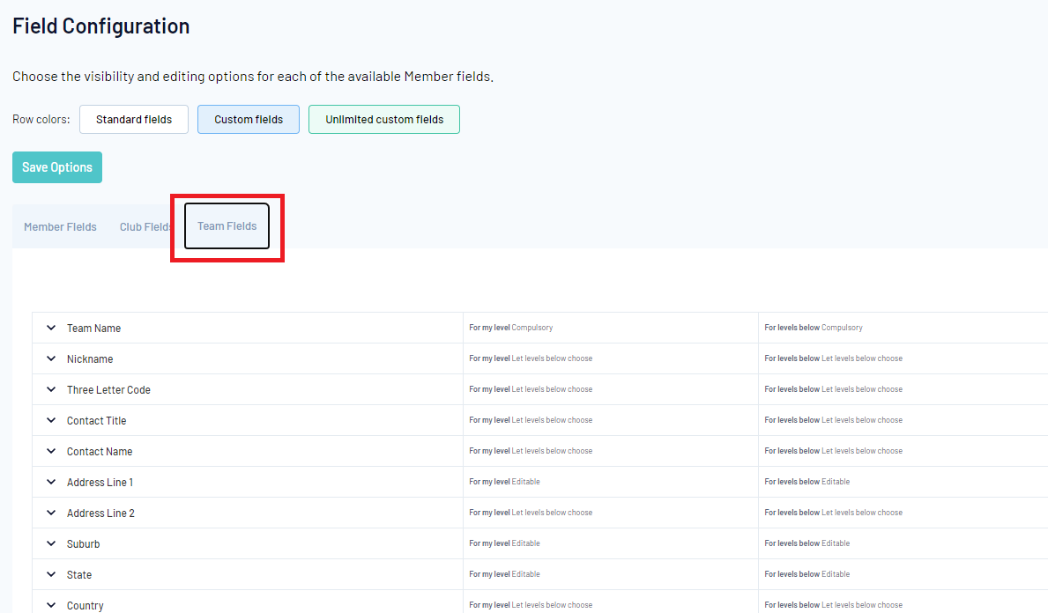Click the Field Configuration page heading
This screenshot has height=613, width=1048.
(x=101, y=26)
